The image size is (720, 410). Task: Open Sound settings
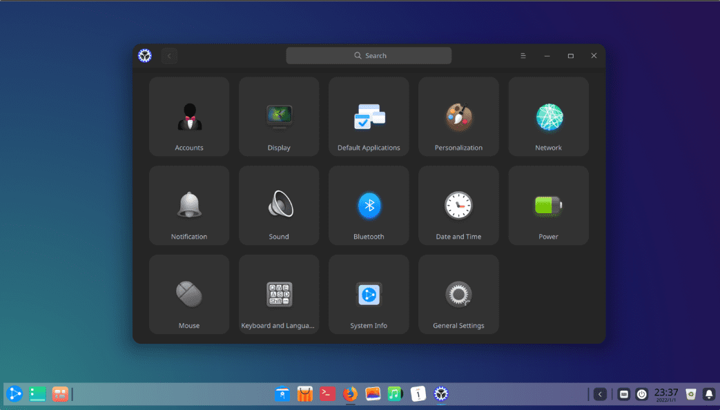(x=279, y=205)
